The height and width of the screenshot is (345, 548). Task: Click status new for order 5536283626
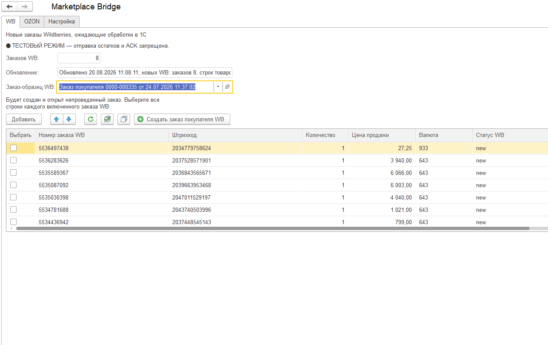coord(510,160)
